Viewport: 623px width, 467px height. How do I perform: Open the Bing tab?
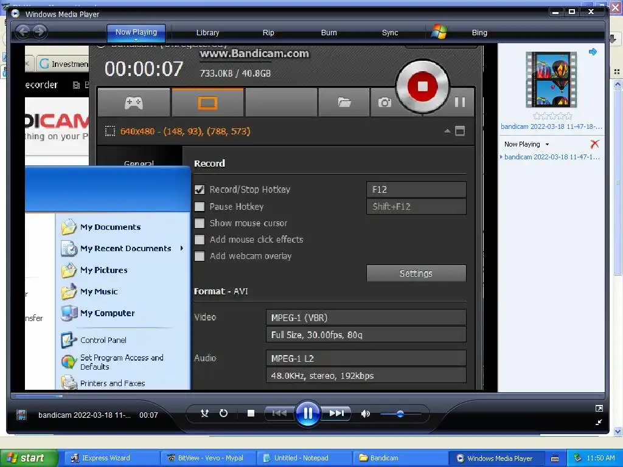point(479,33)
